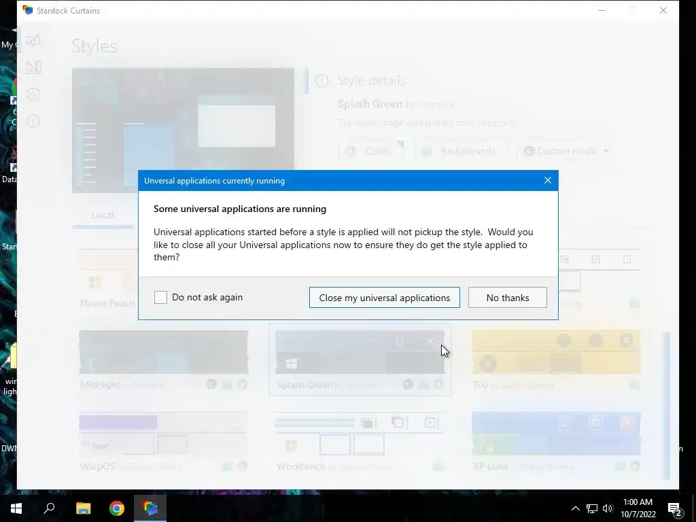Switch to the Local tab in Curtains
696x522 pixels.
point(103,215)
